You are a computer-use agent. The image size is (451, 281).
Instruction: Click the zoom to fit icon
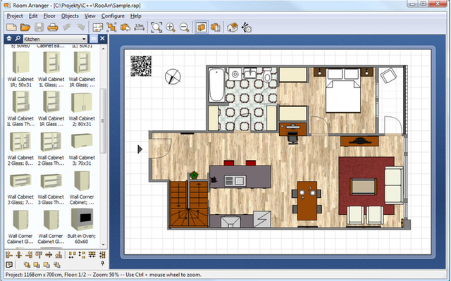point(156,27)
